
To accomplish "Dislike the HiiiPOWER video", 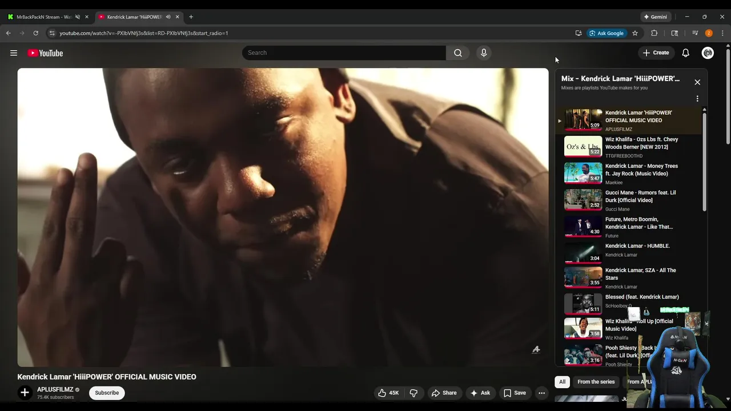I will (414, 393).
